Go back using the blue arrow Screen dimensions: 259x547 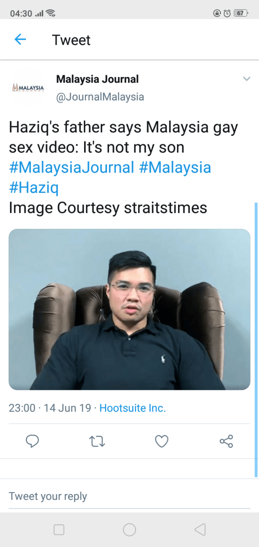(x=20, y=40)
